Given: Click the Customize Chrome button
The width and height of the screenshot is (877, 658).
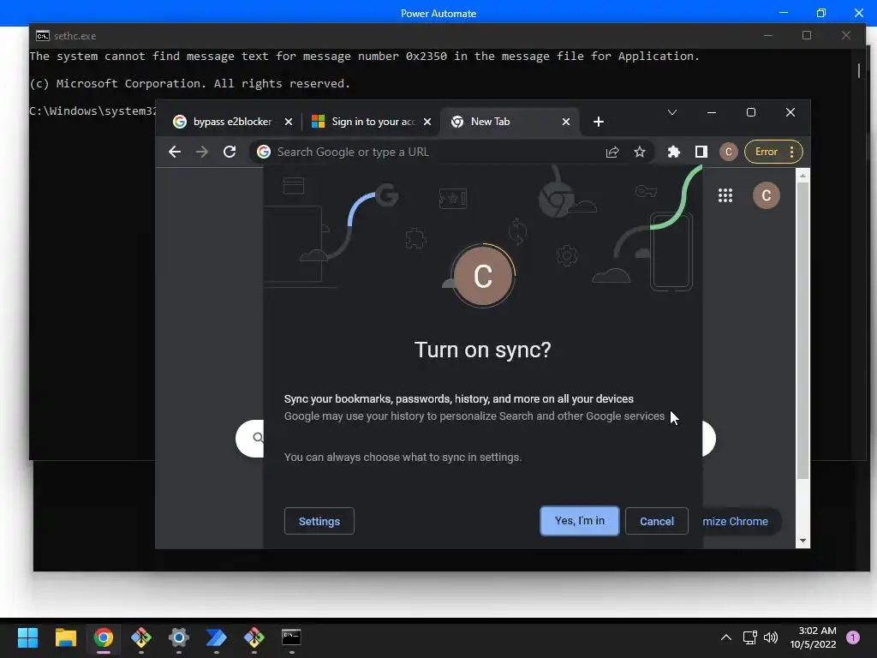Looking at the screenshot, I should tap(741, 521).
